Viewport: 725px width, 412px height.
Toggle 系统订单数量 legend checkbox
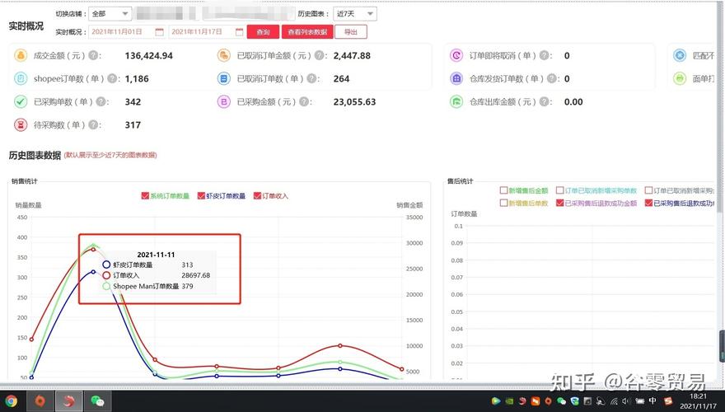(x=145, y=196)
